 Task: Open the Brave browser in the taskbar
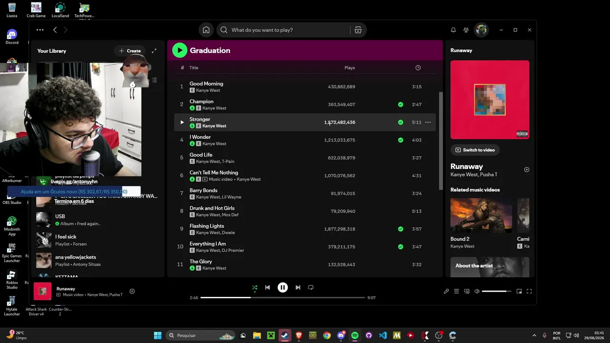click(299, 335)
